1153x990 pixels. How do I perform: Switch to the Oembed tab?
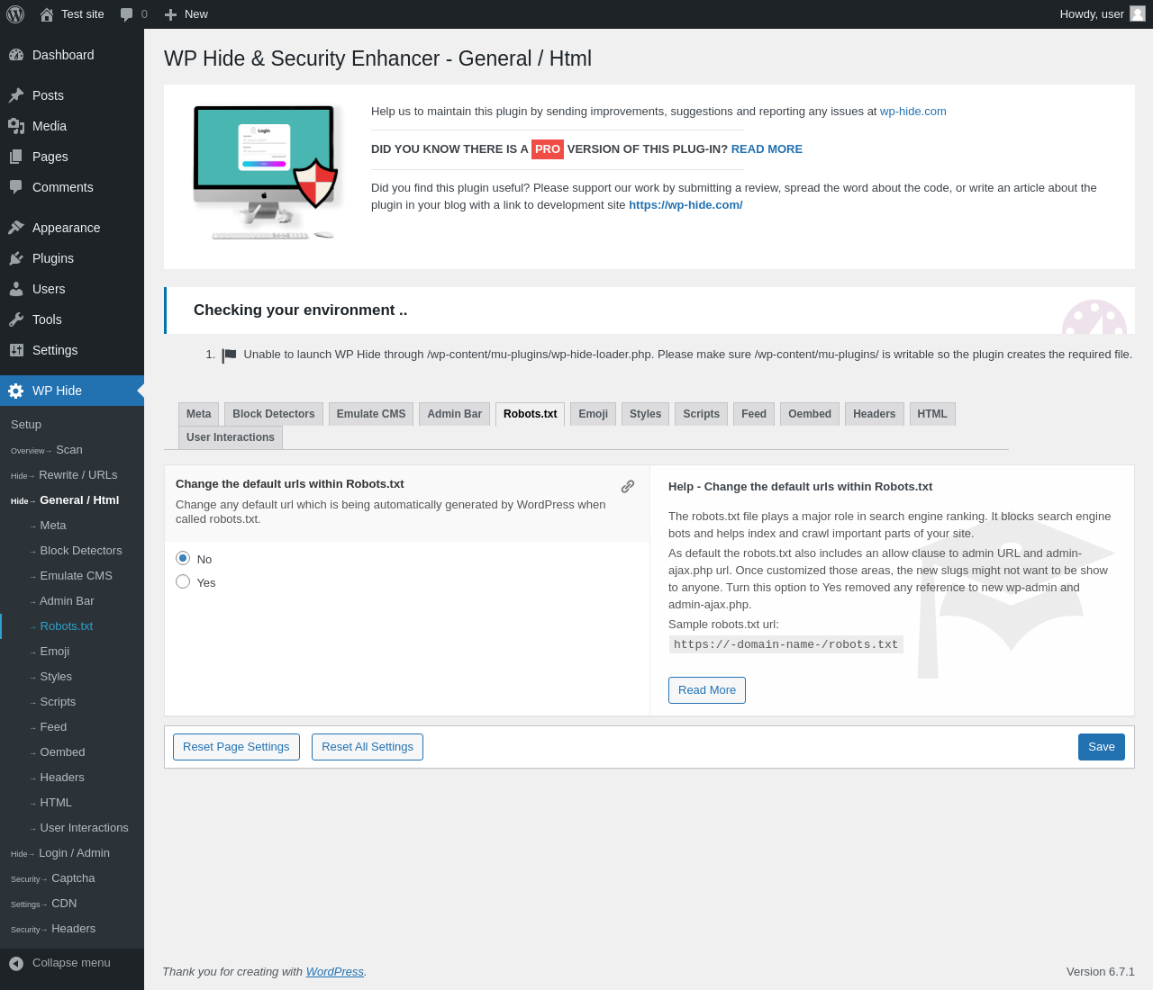point(810,414)
